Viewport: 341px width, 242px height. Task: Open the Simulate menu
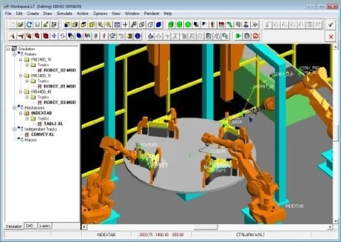coord(64,14)
